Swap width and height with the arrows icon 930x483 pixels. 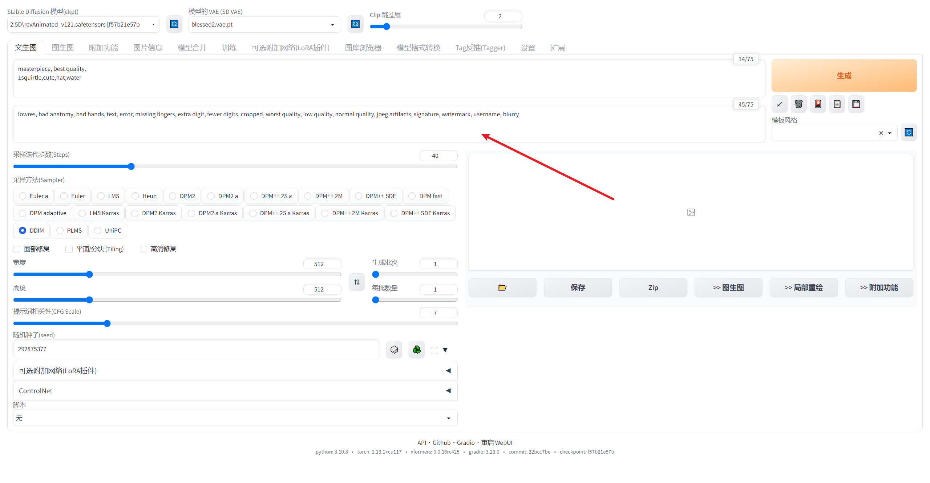pyautogui.click(x=357, y=282)
